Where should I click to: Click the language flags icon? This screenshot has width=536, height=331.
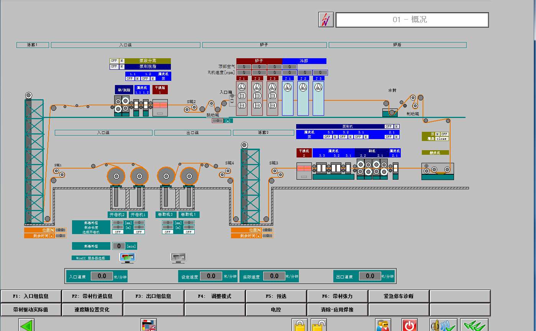coord(149,326)
